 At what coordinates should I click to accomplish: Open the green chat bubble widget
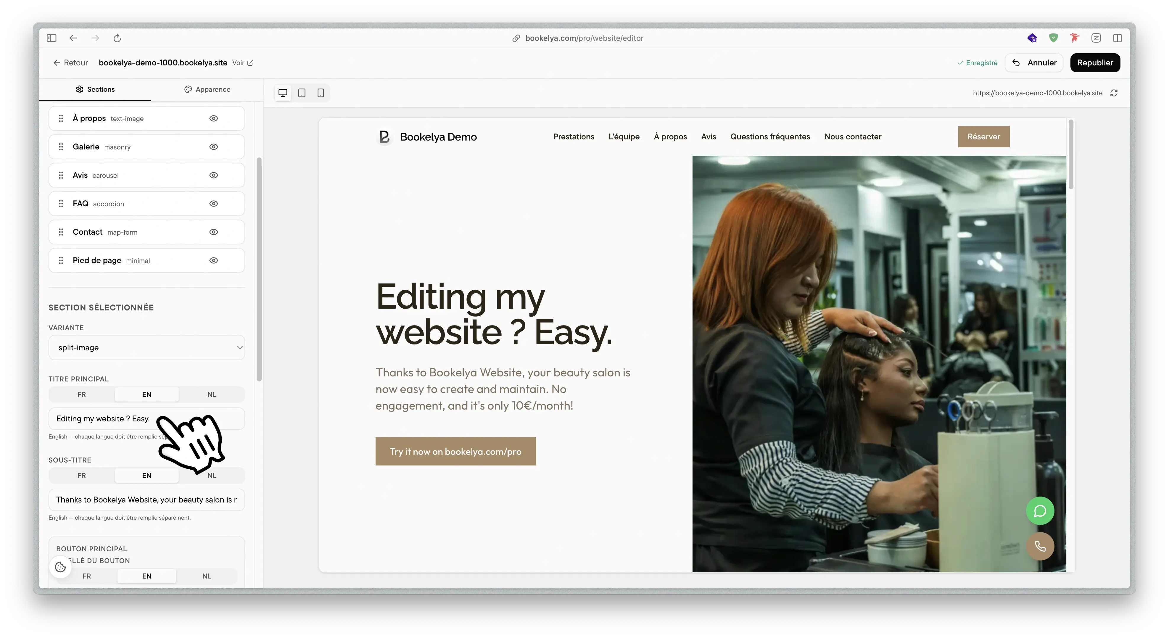point(1040,511)
